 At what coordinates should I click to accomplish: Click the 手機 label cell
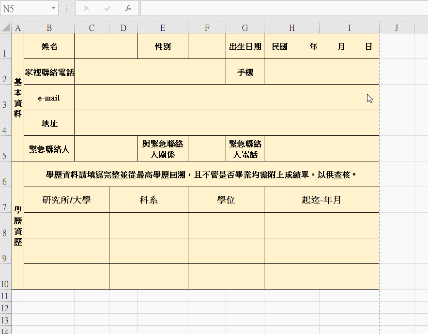pyautogui.click(x=245, y=72)
